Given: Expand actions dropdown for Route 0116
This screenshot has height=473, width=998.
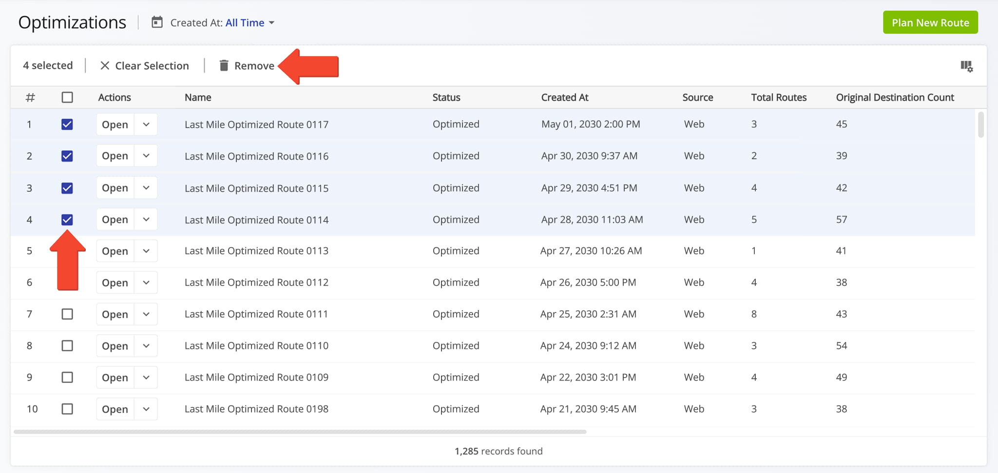Looking at the screenshot, I should (x=146, y=156).
